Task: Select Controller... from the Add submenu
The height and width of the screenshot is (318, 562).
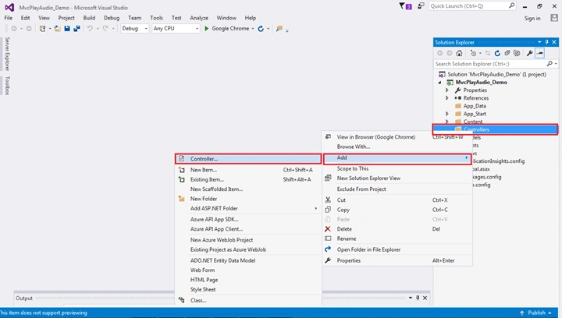Action: 248,159
